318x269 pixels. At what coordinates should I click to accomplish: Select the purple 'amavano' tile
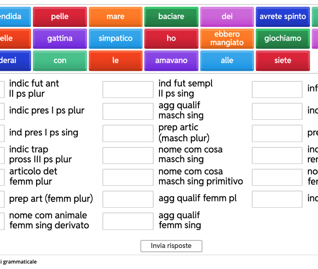[171, 61]
